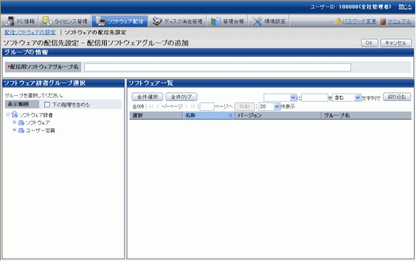Open the パスワード変更 link
Image resolution: width=416 pixels, height=261 pixels.
point(359,21)
